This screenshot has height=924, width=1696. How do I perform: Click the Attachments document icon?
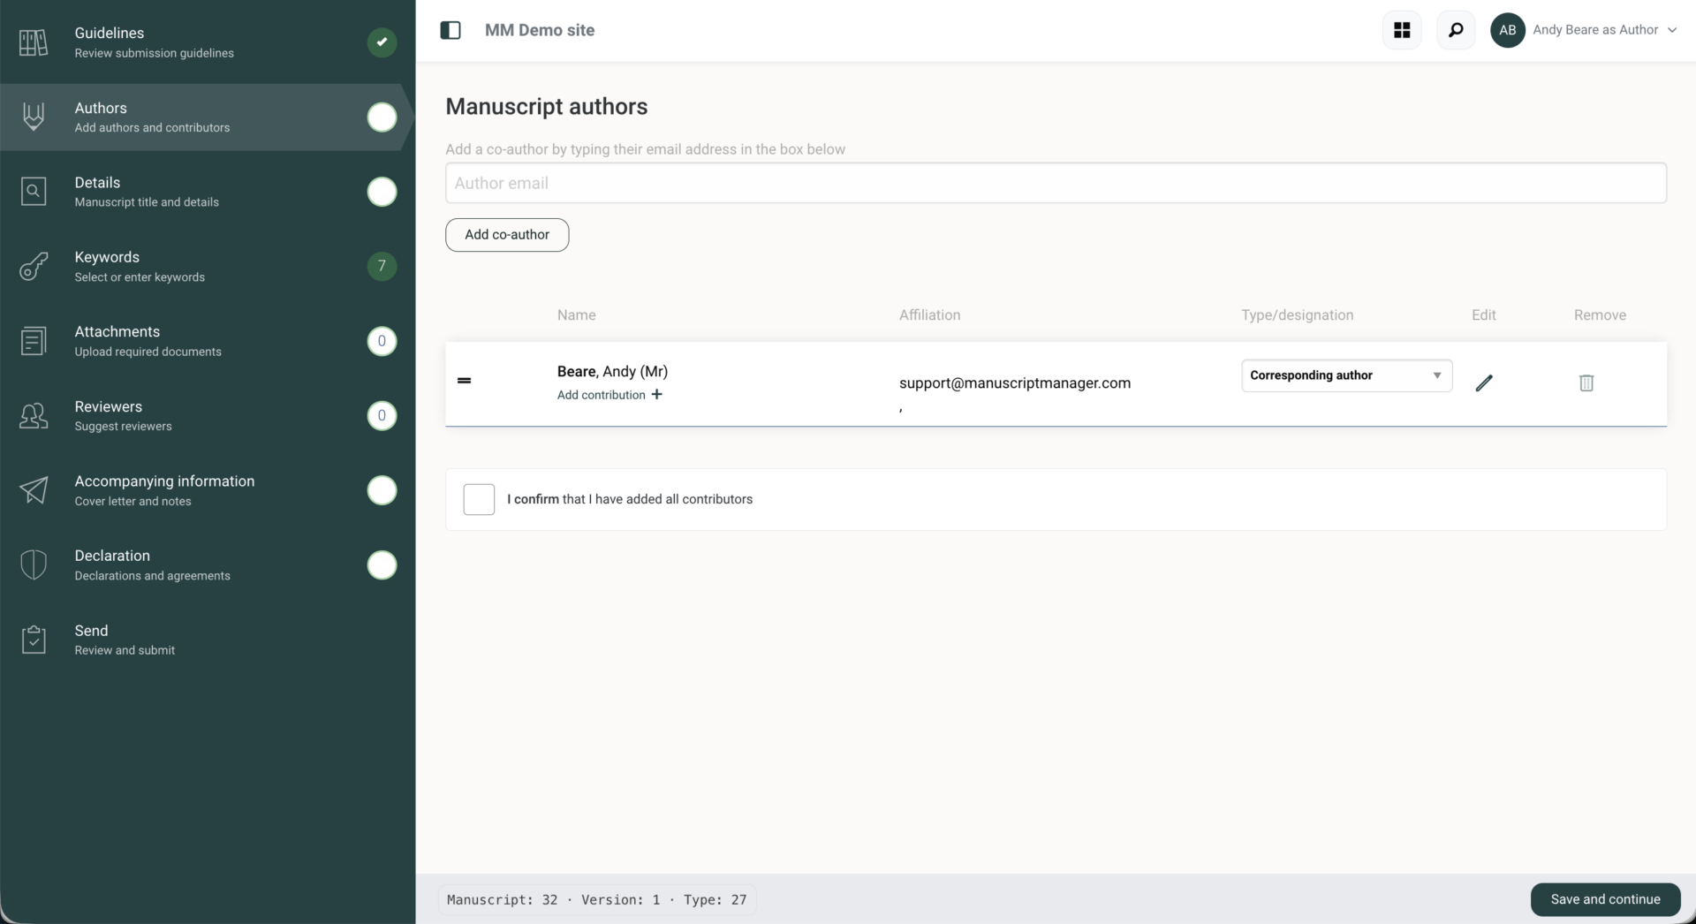pos(34,341)
